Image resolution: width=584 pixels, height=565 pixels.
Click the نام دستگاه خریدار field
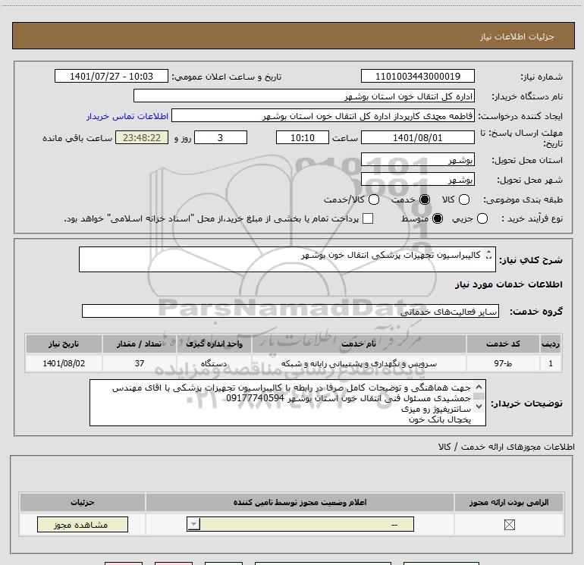(304, 96)
